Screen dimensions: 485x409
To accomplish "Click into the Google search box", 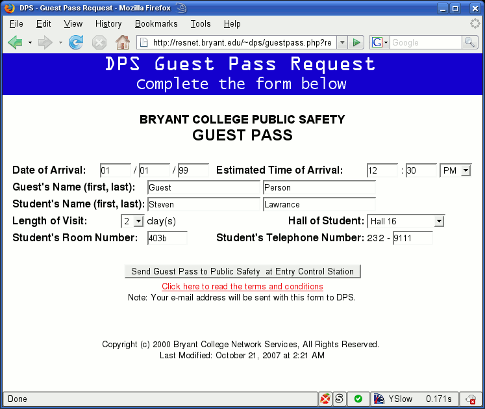I will tap(426, 42).
